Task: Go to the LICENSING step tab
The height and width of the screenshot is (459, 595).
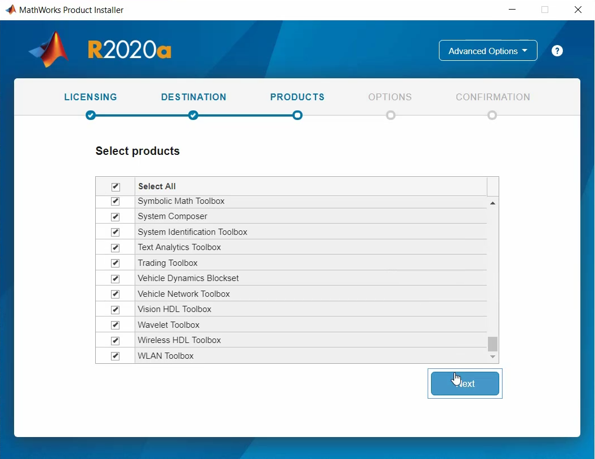Action: click(91, 97)
